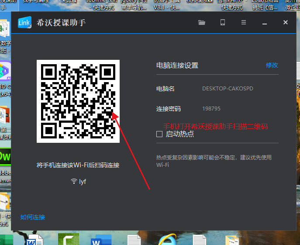The width and height of the screenshot is (300, 245).
Task: Open the Internet Explorer icon in the taskbar
Action: click(x=167, y=239)
